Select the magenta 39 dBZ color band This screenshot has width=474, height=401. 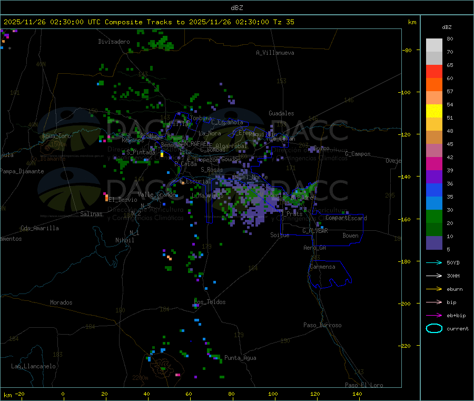tap(434, 163)
